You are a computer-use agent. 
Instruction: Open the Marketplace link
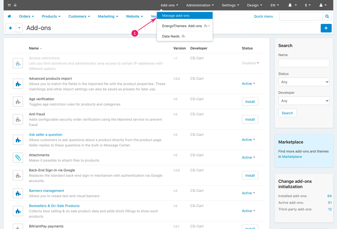tap(292, 157)
